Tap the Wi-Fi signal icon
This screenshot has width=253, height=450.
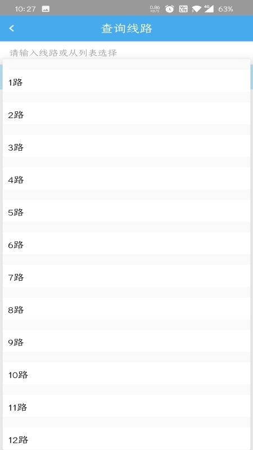[x=196, y=9]
